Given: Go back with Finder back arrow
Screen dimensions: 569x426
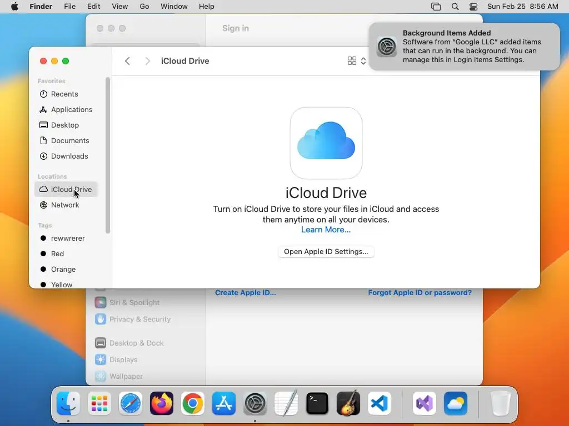Looking at the screenshot, I should coord(127,61).
